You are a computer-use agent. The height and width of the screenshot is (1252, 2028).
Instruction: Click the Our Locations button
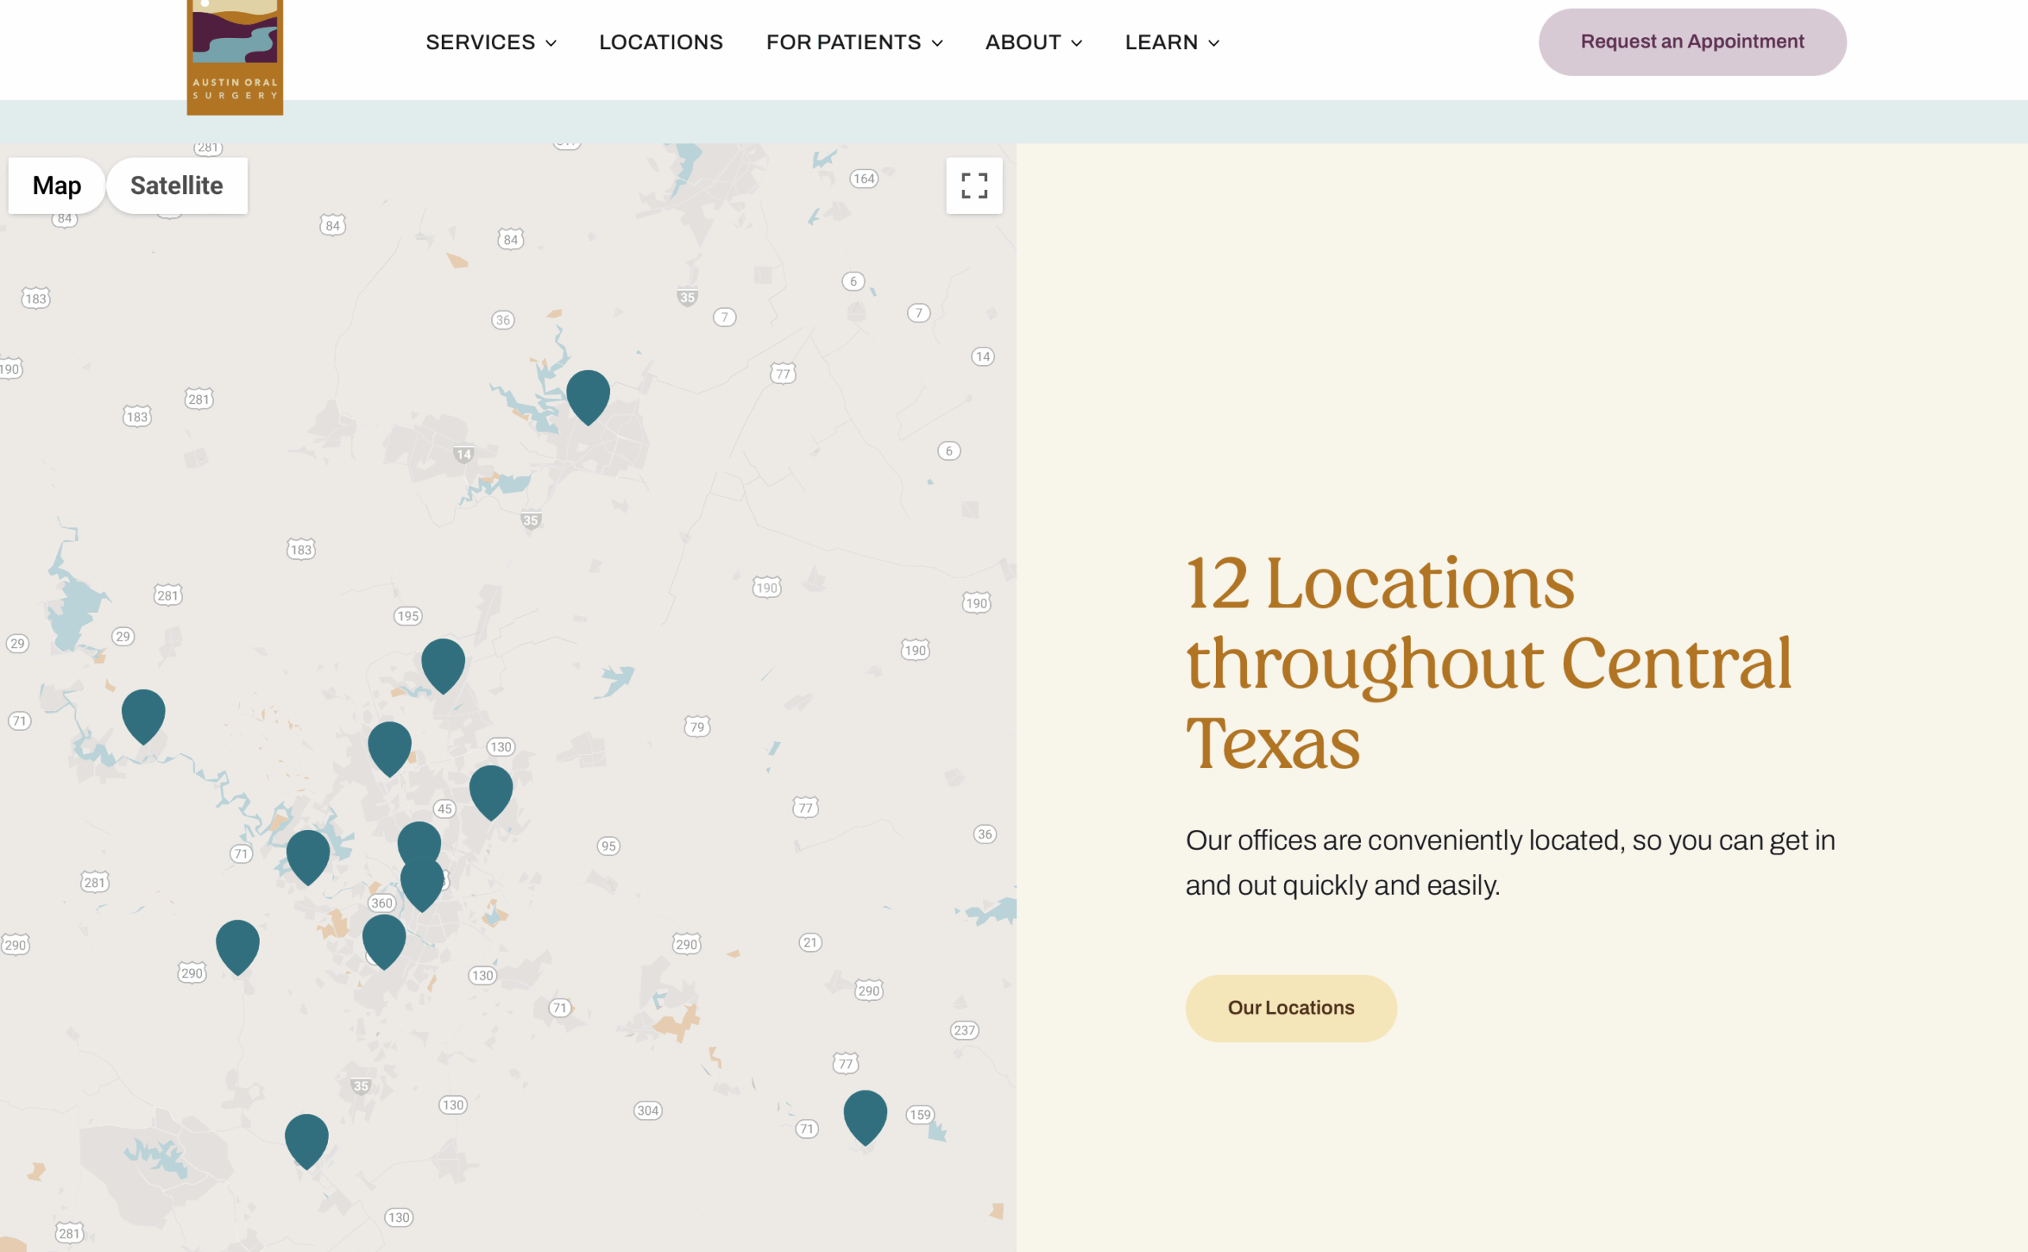[1290, 1008]
